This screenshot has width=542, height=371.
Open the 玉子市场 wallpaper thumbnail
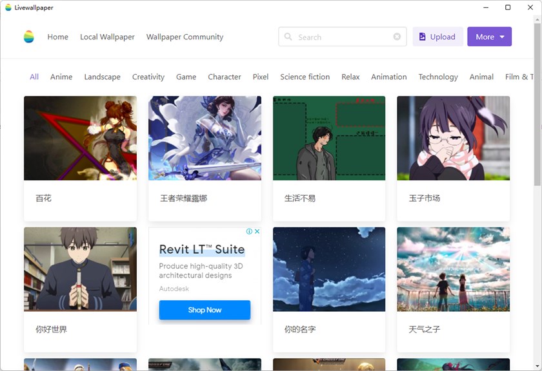[453, 138]
